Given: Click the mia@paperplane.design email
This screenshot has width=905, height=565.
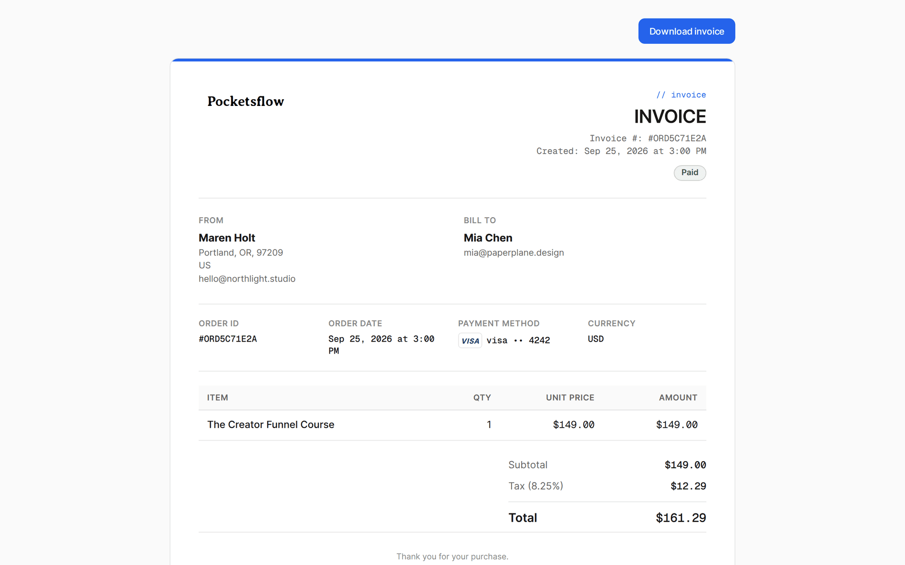Looking at the screenshot, I should [x=514, y=253].
